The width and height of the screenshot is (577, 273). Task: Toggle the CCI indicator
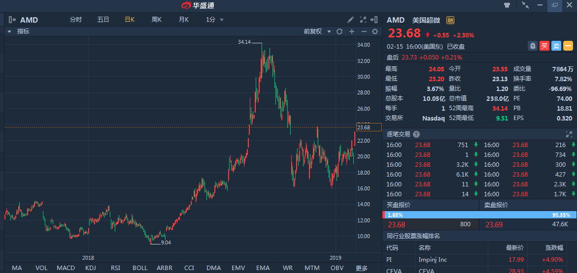coord(189,268)
